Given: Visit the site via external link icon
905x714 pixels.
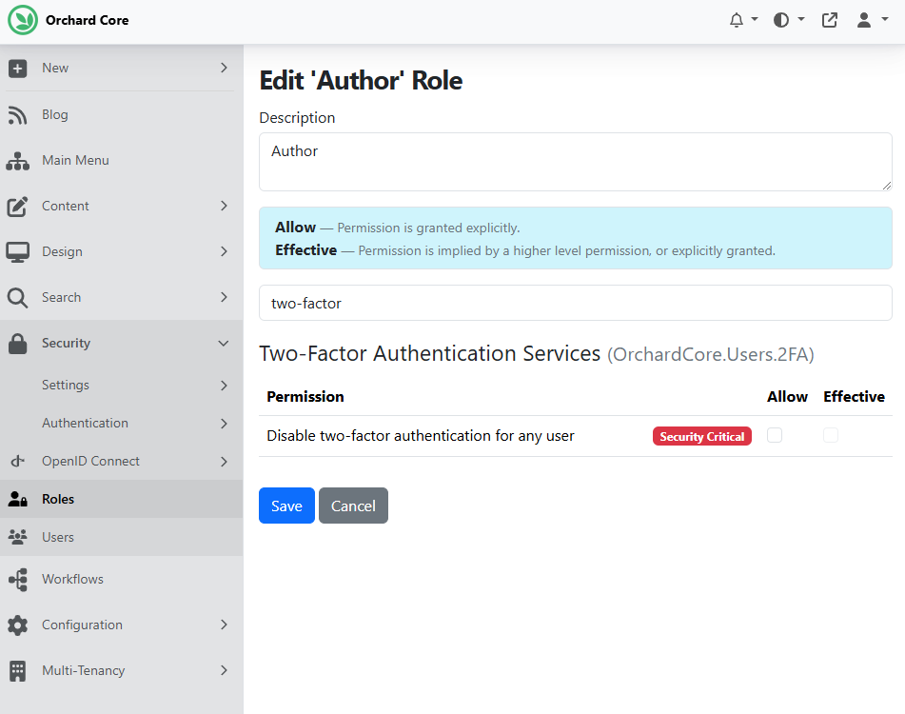Looking at the screenshot, I should click(x=830, y=20).
